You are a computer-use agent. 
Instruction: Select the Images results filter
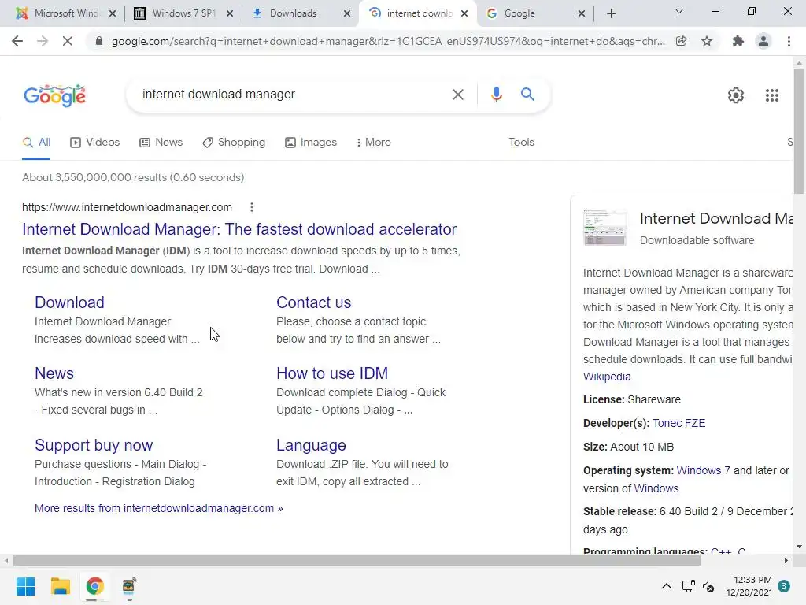[x=311, y=143]
